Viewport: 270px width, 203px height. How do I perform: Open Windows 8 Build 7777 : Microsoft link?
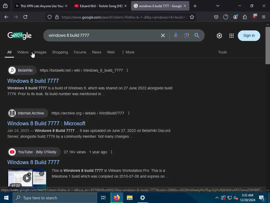(46, 123)
